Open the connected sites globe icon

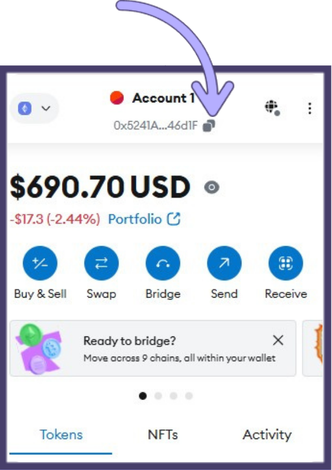[272, 108]
